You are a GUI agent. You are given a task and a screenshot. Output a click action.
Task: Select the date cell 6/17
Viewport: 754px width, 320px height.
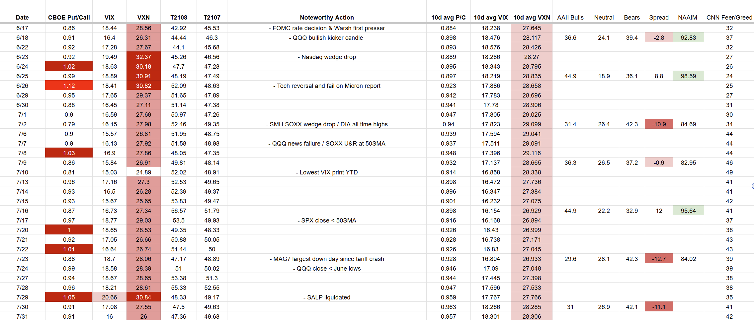(22, 28)
